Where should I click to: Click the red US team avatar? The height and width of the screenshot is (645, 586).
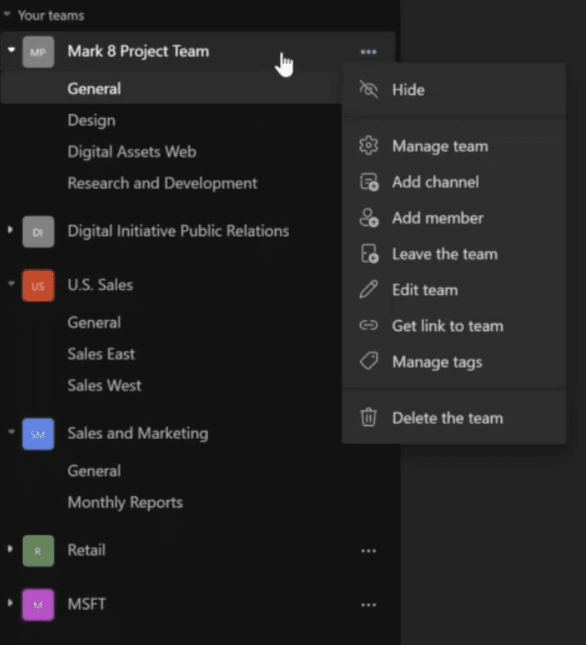click(x=39, y=286)
